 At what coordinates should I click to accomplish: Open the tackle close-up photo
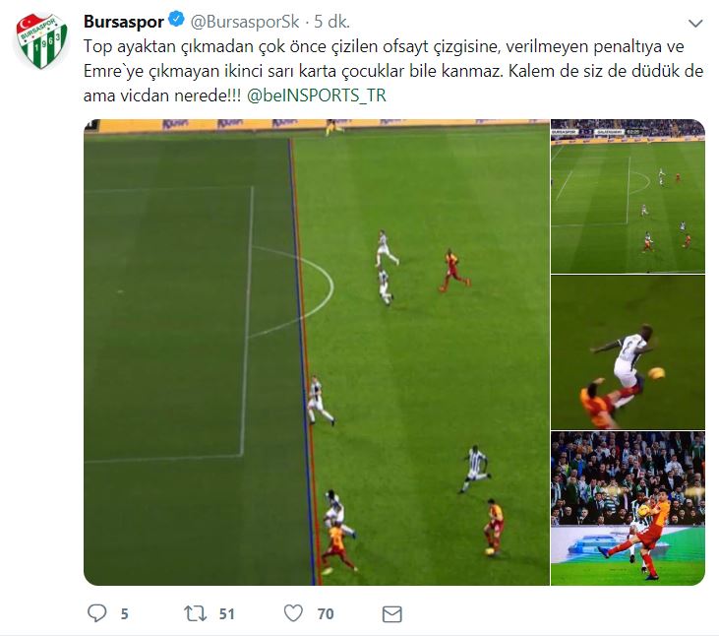(628, 351)
